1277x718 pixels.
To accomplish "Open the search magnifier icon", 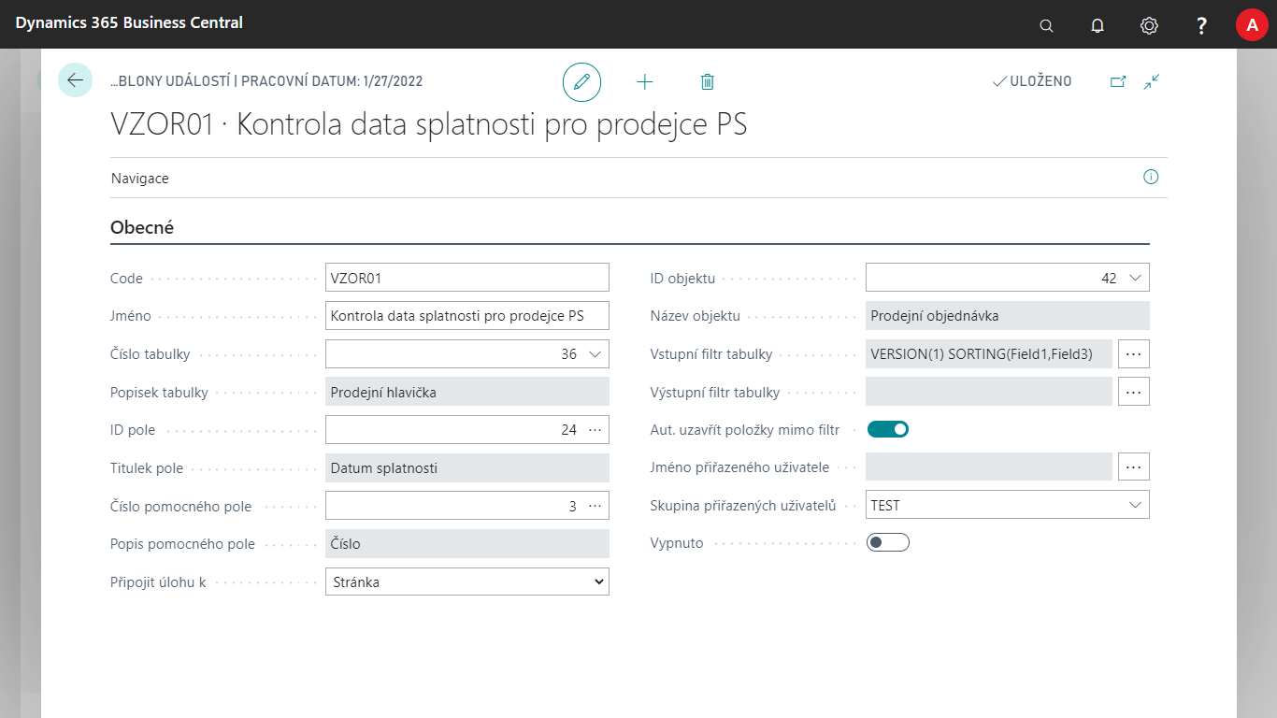I will pos(1046,25).
